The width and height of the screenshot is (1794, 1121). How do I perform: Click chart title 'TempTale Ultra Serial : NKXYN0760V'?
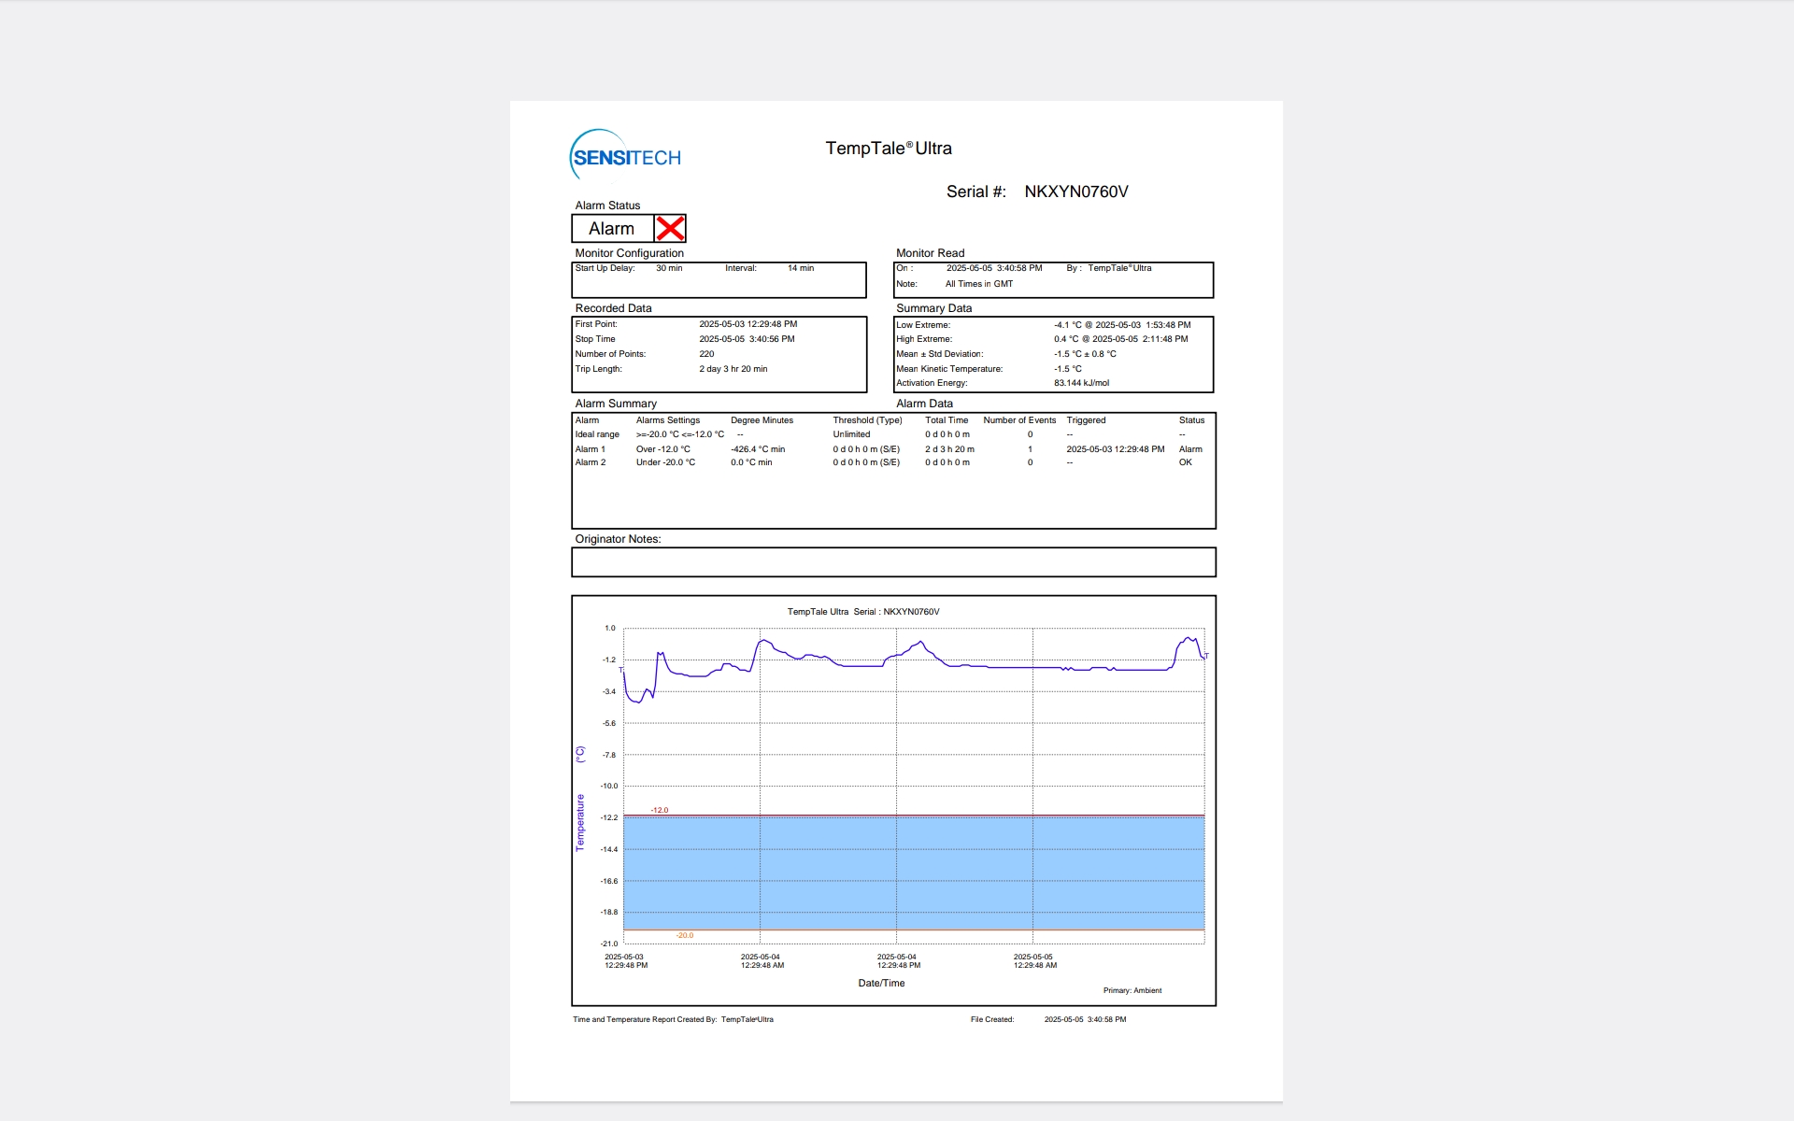click(863, 612)
